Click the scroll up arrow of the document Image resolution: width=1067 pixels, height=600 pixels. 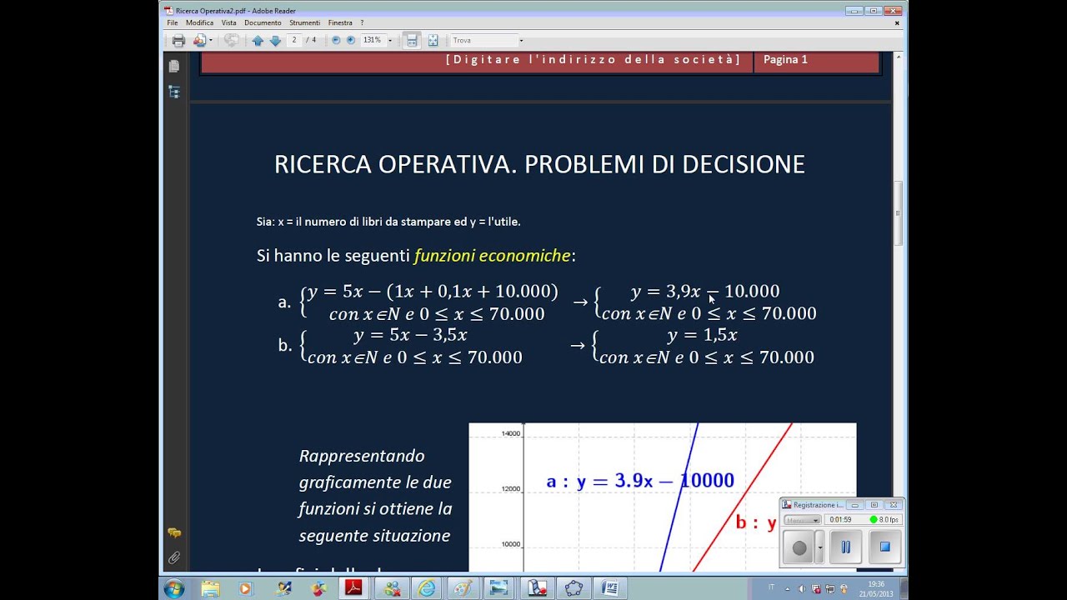[899, 57]
